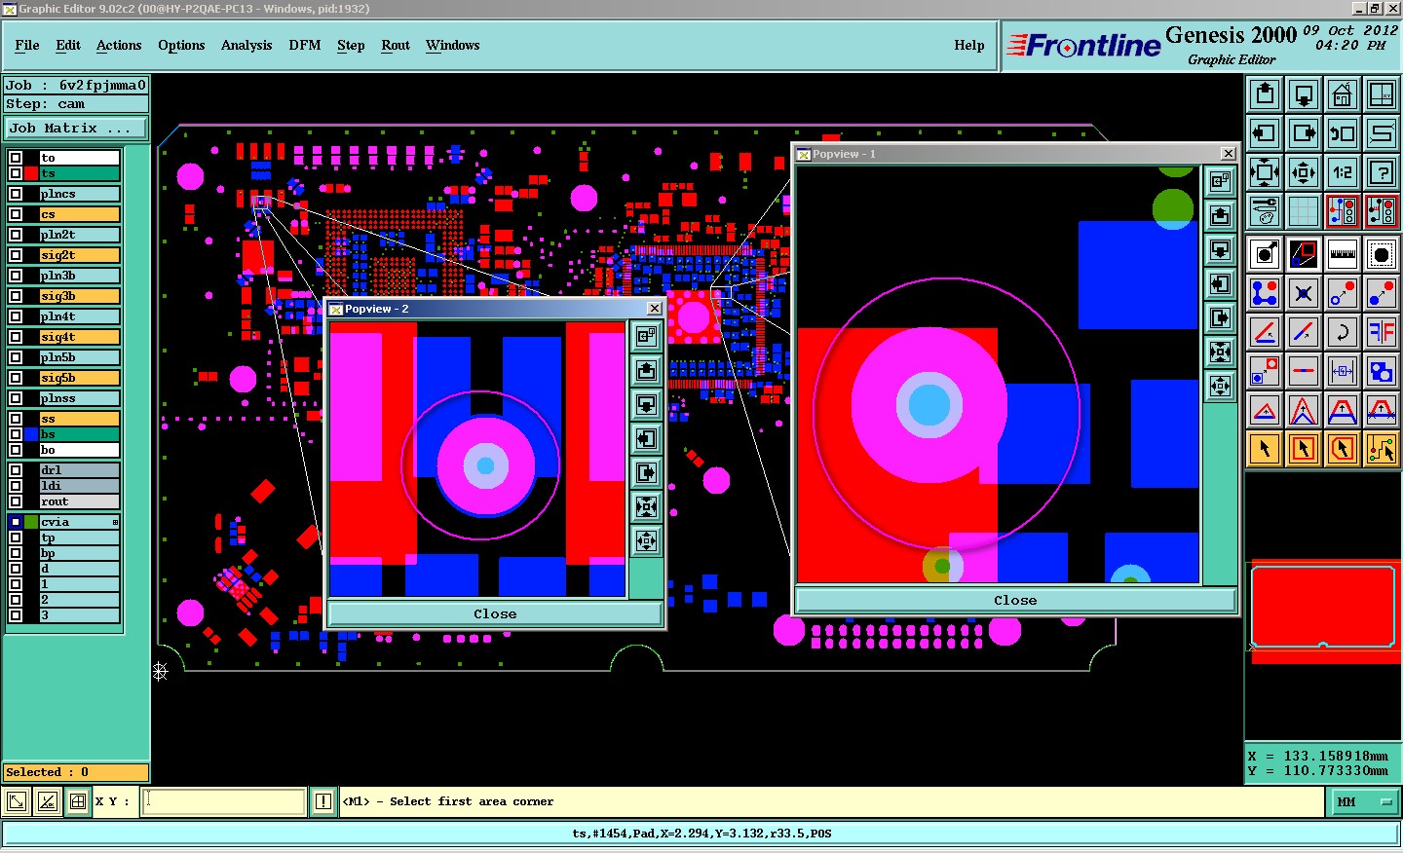Image resolution: width=1403 pixels, height=853 pixels.
Task: Open the Rout menu
Action: pos(396,46)
